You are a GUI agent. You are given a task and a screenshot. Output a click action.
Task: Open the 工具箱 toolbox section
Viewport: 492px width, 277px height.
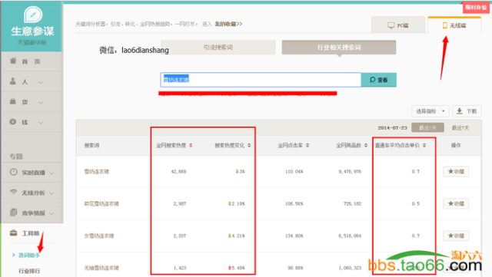pyautogui.click(x=31, y=233)
